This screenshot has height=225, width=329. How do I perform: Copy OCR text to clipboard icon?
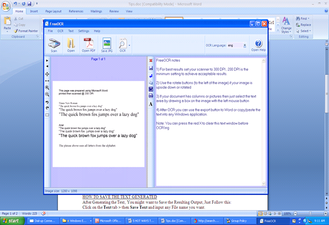tap(151, 82)
